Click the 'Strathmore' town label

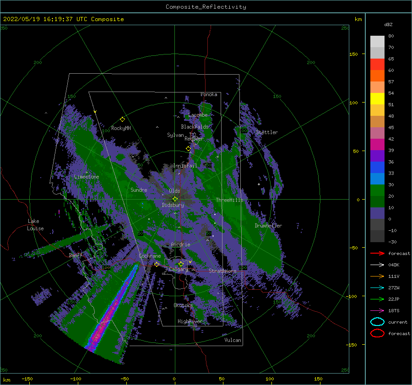(222, 271)
